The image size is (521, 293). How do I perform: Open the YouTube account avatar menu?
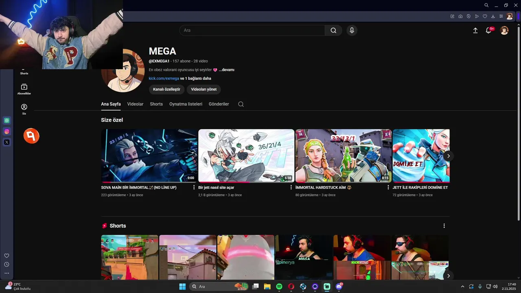[x=504, y=31]
